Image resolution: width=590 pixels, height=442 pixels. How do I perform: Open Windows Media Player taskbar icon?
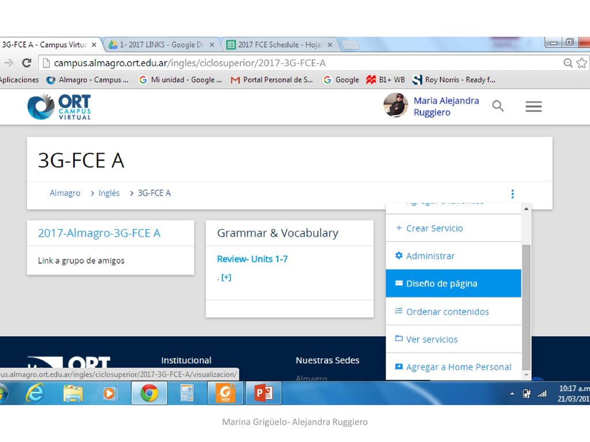pos(110,393)
